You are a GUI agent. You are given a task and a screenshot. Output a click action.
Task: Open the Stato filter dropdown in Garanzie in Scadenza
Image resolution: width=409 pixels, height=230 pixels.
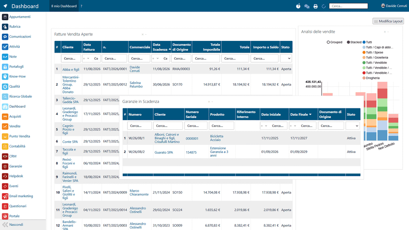click(353, 126)
